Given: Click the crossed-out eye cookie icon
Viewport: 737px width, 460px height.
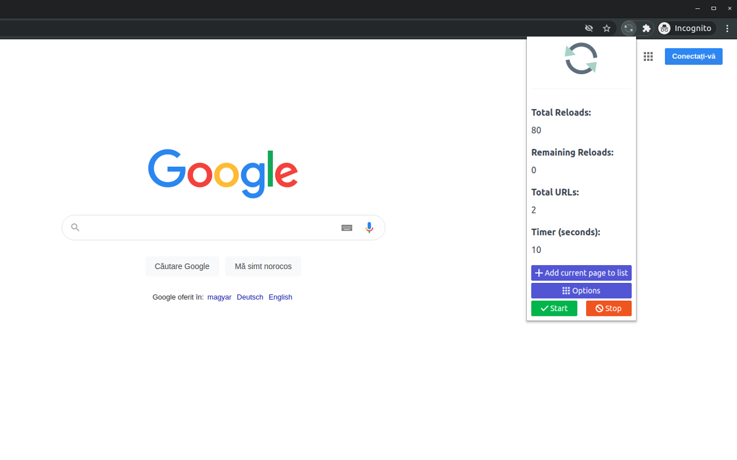Looking at the screenshot, I should [x=588, y=28].
